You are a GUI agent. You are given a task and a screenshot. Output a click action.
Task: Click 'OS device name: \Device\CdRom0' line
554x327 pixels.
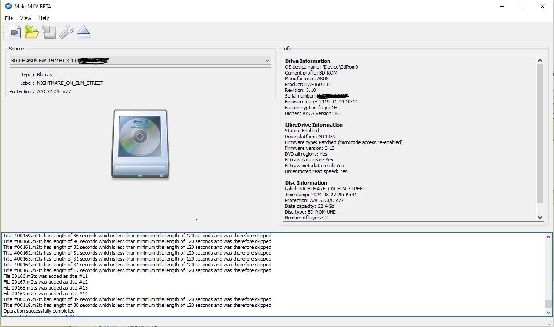[x=321, y=67]
